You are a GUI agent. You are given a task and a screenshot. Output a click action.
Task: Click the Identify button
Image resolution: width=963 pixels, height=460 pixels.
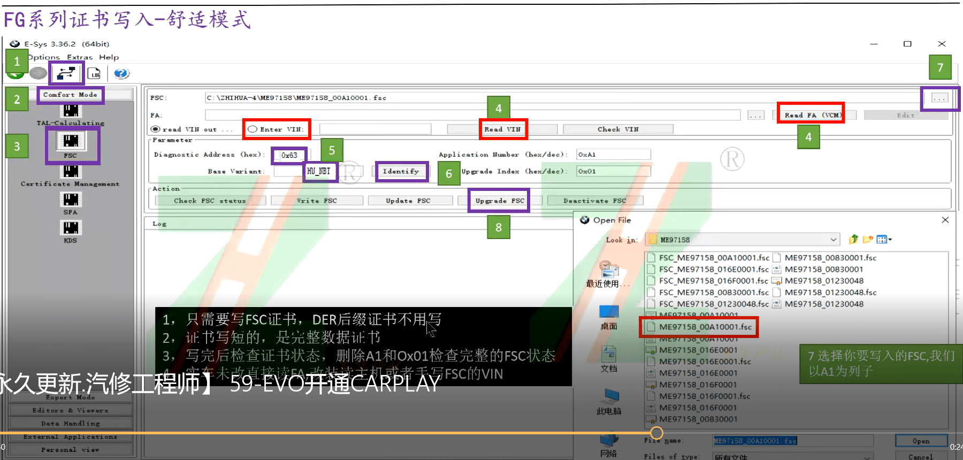[x=401, y=172]
